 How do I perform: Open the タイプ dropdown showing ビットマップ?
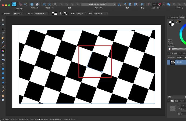click(41, 13)
